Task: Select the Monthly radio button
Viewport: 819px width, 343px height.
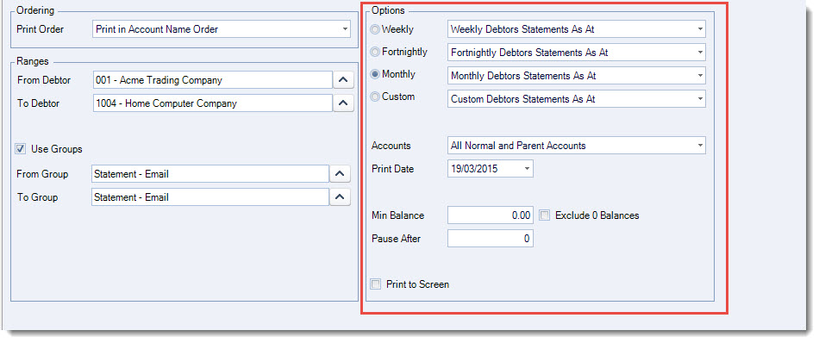Action: click(375, 75)
